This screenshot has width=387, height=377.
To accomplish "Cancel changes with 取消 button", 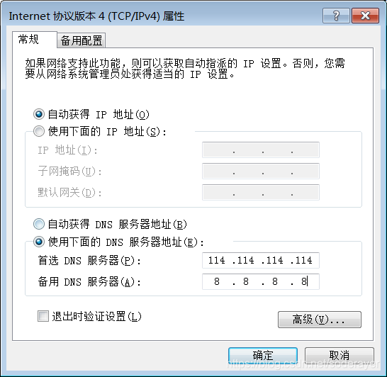I will 340,356.
